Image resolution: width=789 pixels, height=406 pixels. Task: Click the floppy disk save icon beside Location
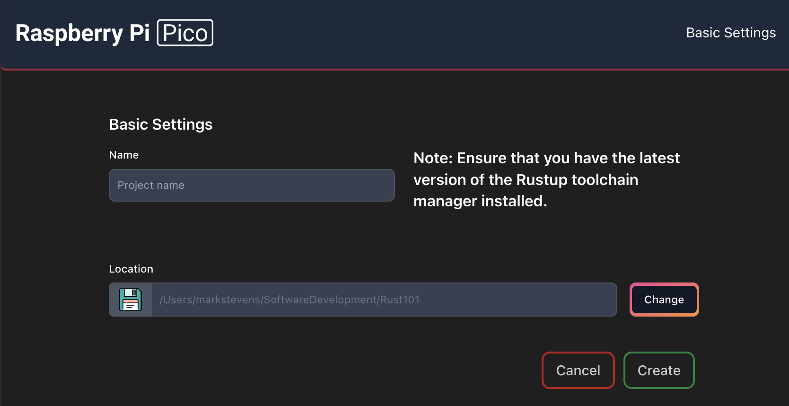point(130,300)
